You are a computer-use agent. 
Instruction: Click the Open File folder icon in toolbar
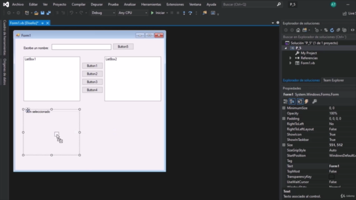pos(36,13)
